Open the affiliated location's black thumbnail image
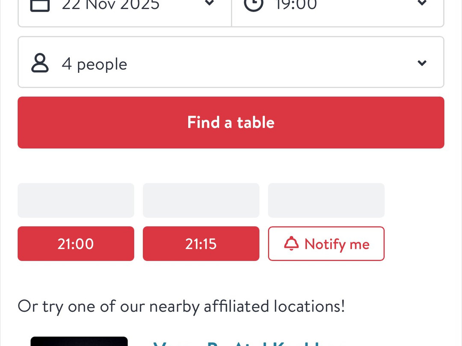 pyautogui.click(x=79, y=341)
